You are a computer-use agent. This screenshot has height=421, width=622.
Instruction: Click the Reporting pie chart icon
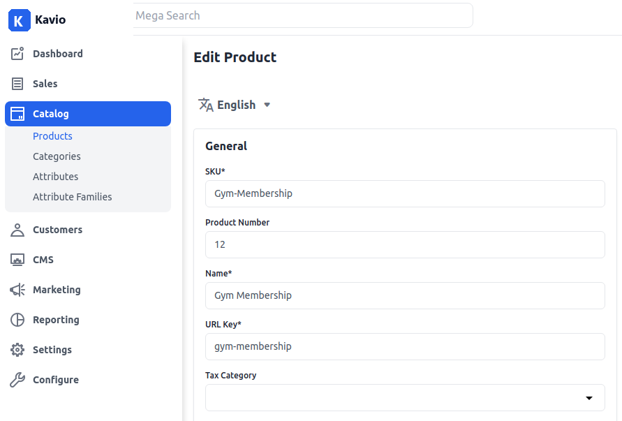point(17,320)
